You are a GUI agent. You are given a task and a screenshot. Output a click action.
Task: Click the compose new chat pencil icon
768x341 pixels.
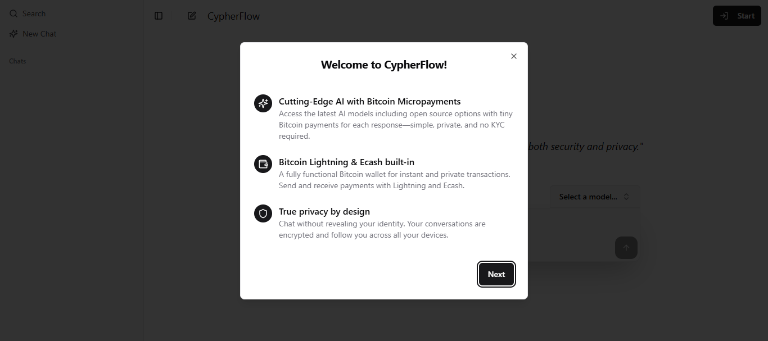[x=192, y=16]
